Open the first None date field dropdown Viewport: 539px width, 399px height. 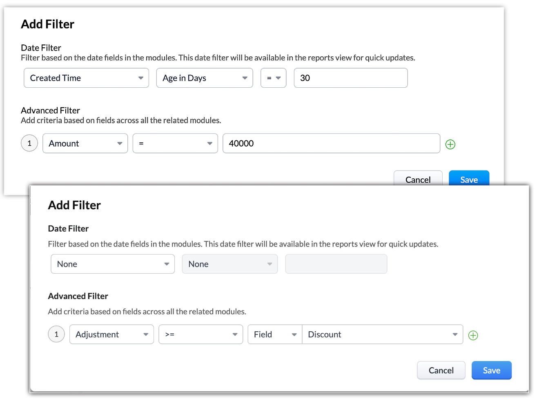coord(113,264)
